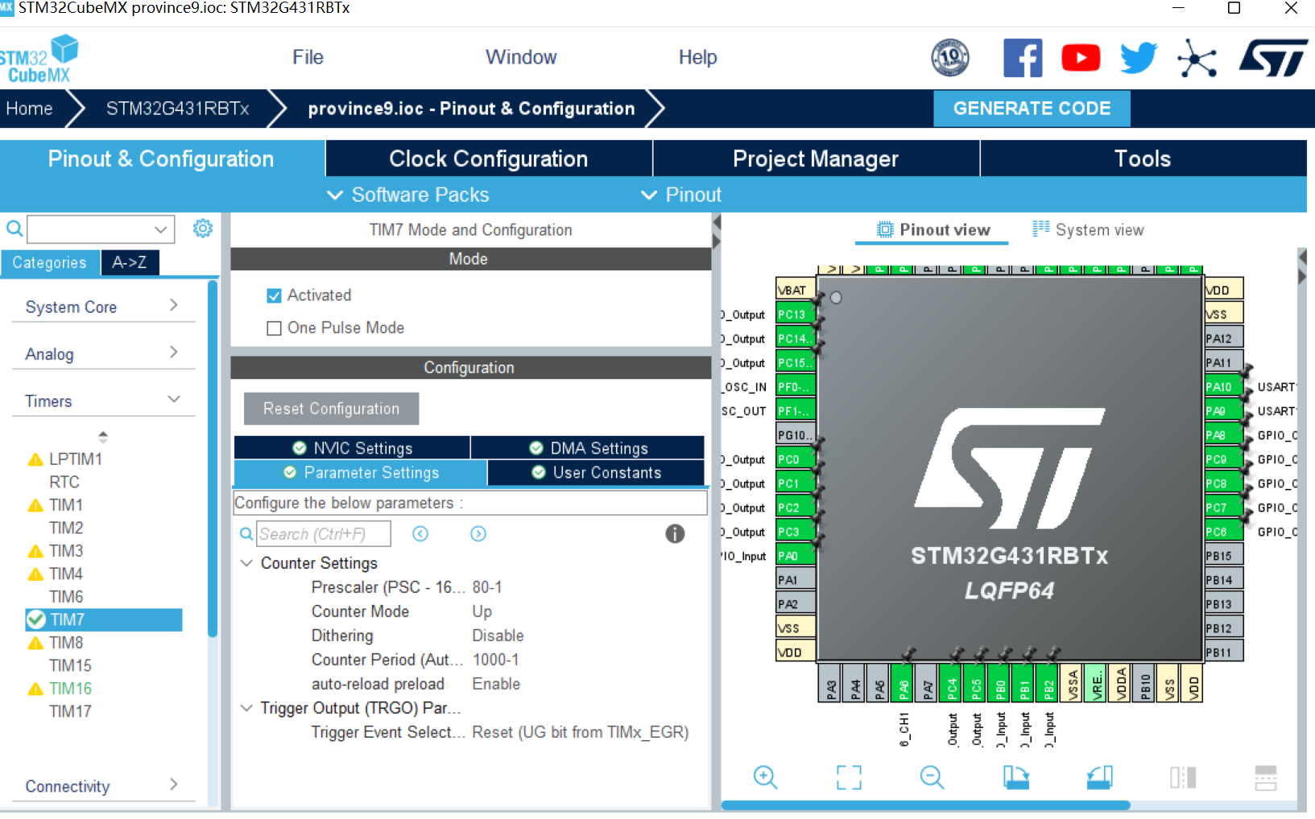Open the Help menu
The height and width of the screenshot is (819, 1315).
point(697,57)
